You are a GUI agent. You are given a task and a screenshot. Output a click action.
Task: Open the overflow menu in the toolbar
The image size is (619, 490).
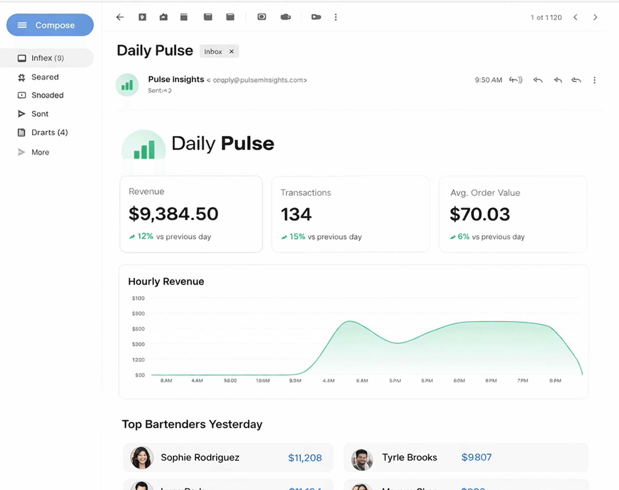pos(335,17)
